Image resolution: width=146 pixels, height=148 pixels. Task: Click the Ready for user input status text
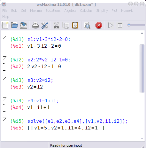pyautogui.click(x=66, y=145)
